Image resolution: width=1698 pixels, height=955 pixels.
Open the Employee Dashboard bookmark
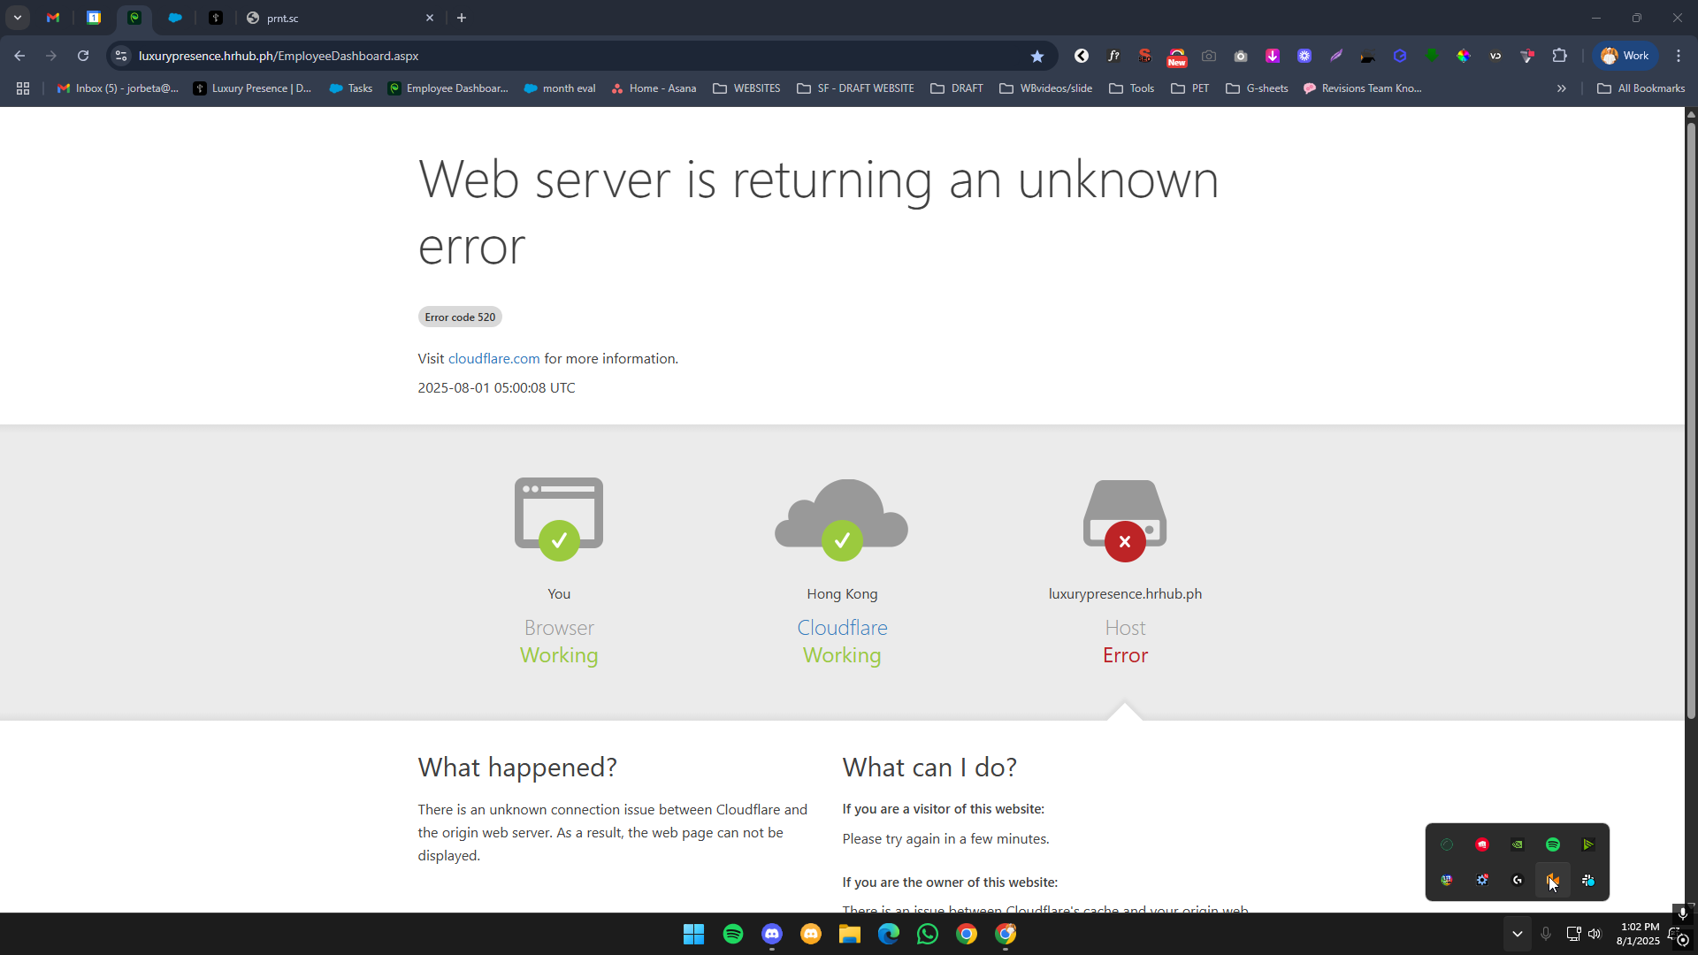point(448,88)
